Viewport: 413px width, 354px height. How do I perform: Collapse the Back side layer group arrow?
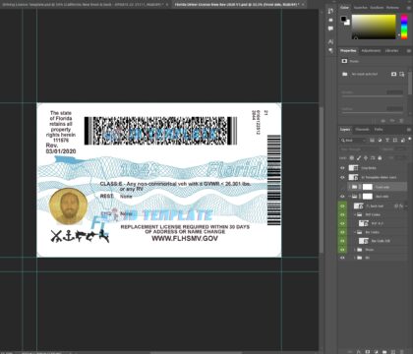350,197
